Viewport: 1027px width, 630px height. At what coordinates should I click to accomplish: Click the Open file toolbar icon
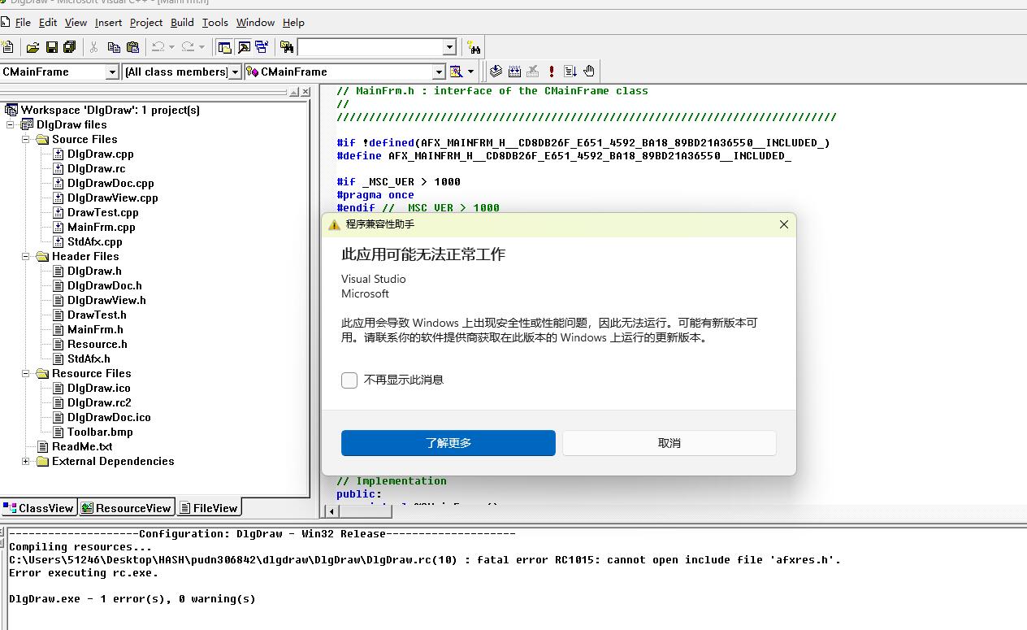coord(32,47)
